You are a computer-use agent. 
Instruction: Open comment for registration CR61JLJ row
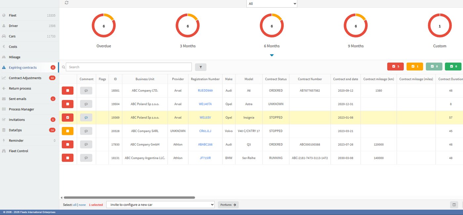click(86, 131)
